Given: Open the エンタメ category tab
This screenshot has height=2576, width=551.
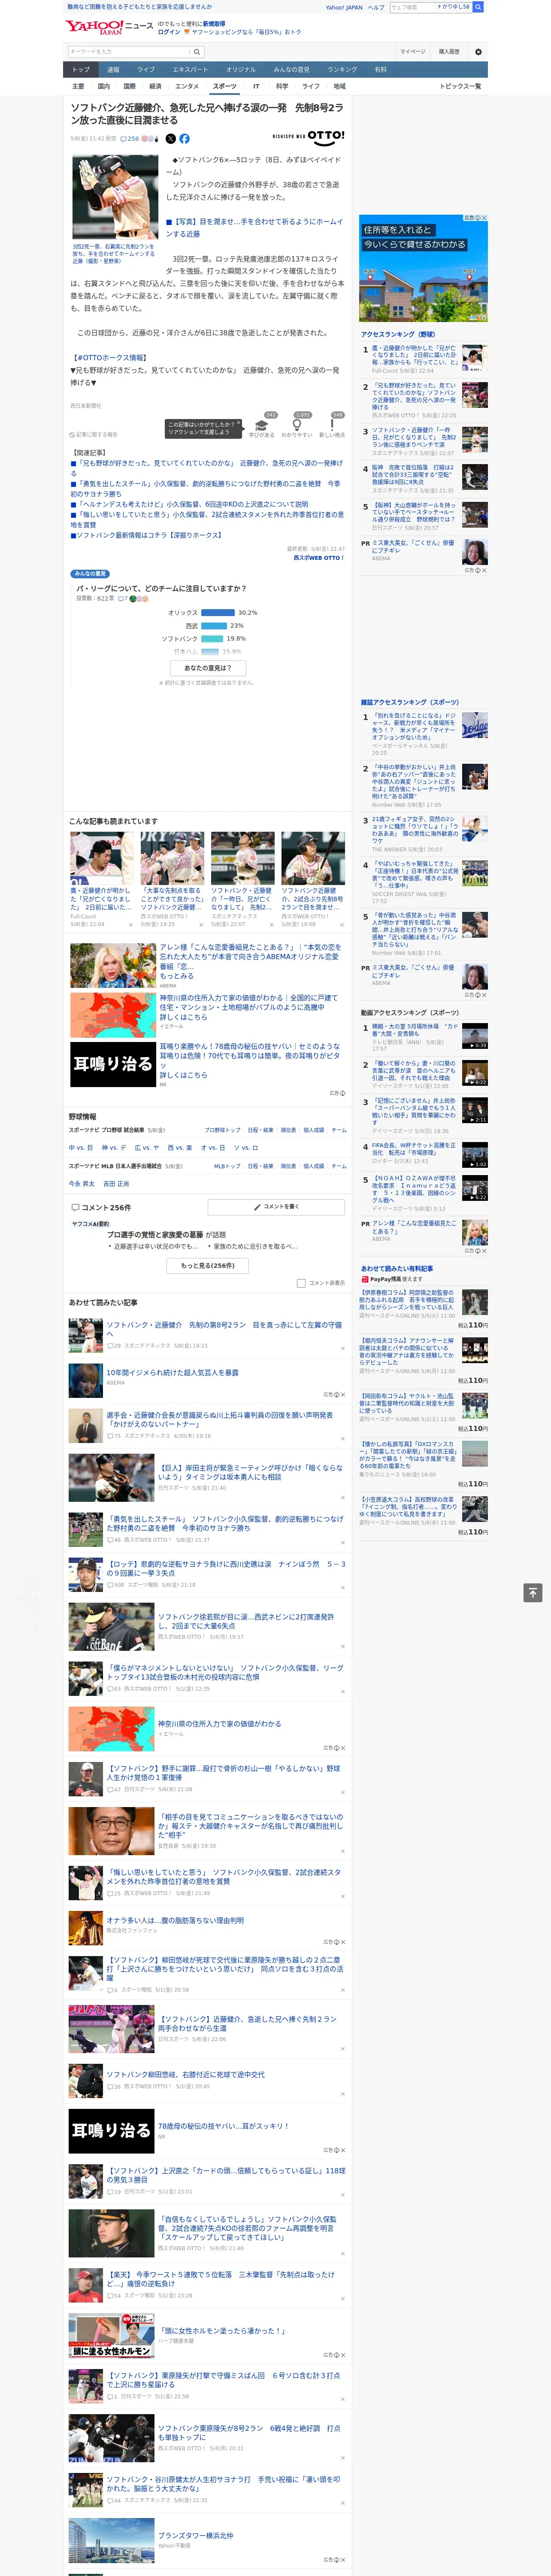Looking at the screenshot, I should click(187, 86).
